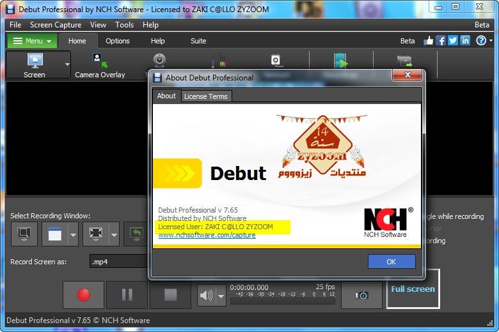Switch to the Help ribbon tab

[157, 41]
